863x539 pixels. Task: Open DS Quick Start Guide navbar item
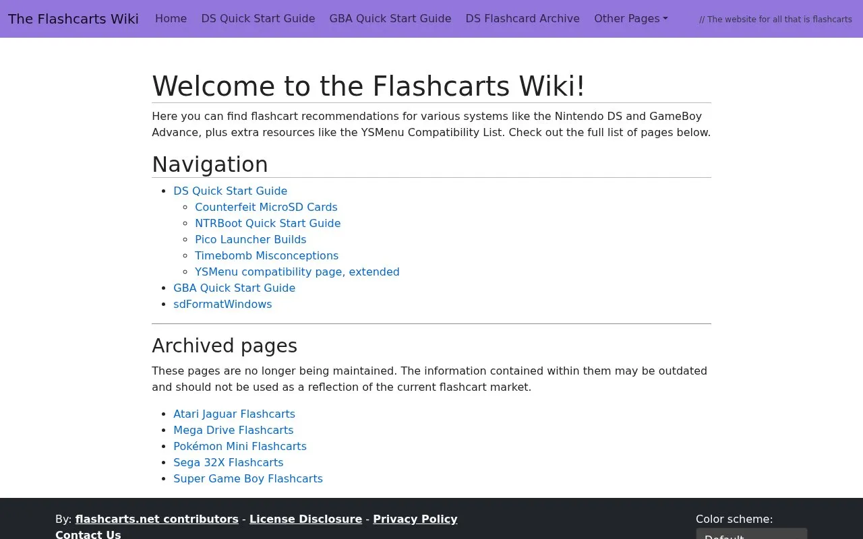(x=258, y=19)
